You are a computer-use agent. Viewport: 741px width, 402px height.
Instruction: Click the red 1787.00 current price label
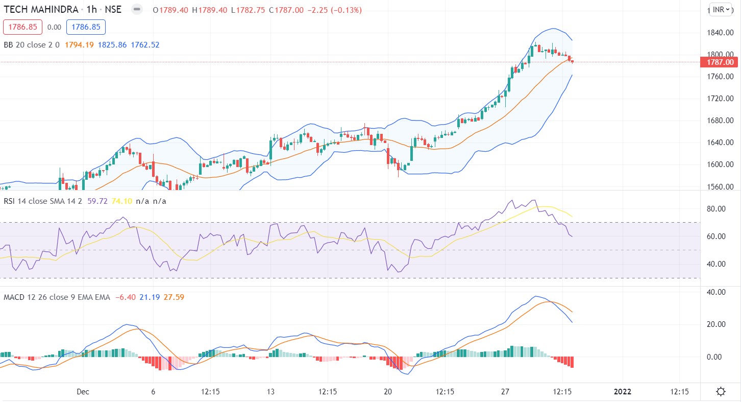coord(721,62)
